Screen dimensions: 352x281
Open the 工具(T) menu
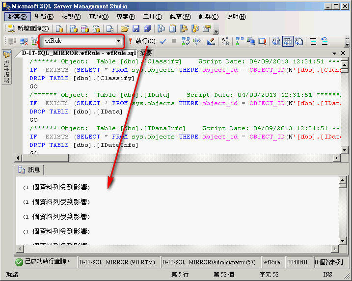[x=153, y=17]
